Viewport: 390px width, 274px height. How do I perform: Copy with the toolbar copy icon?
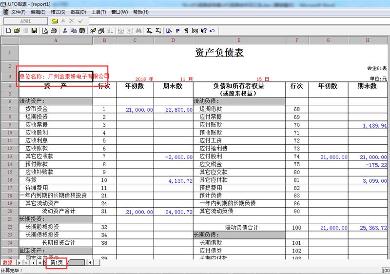(x=74, y=31)
